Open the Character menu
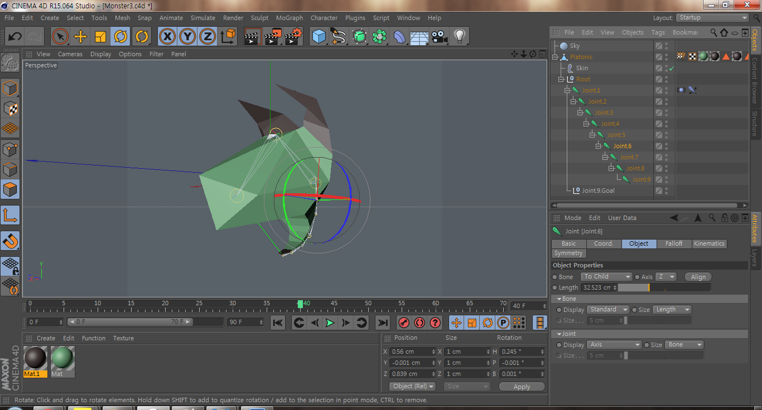762x410 pixels. 324,18
